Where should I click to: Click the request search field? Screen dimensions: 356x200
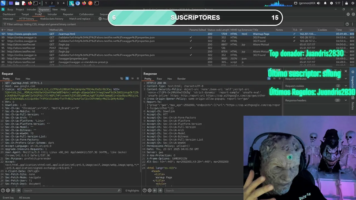72,191
